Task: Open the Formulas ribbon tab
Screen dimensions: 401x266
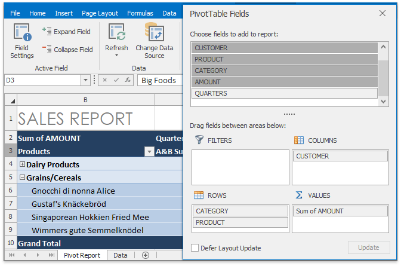Action: coord(140,13)
